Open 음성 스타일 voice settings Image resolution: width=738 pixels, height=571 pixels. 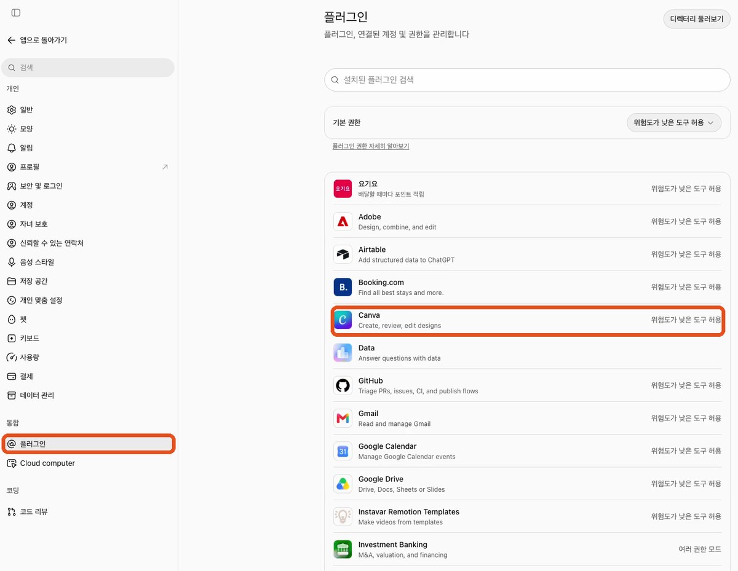click(89, 262)
